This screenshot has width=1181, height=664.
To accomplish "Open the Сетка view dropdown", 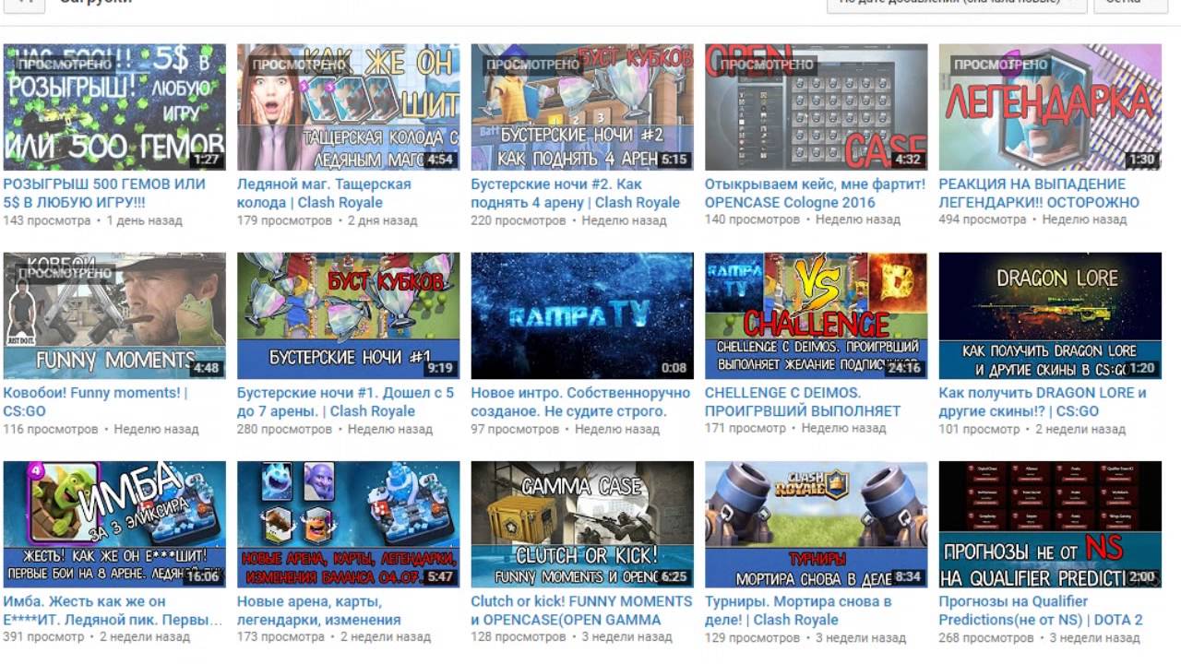I will pos(1131,4).
